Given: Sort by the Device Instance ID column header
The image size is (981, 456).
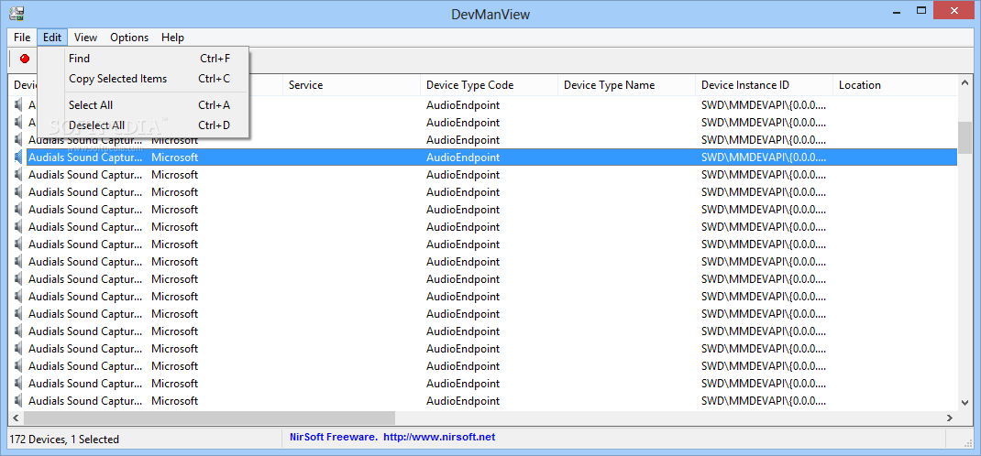Looking at the screenshot, I should [764, 85].
